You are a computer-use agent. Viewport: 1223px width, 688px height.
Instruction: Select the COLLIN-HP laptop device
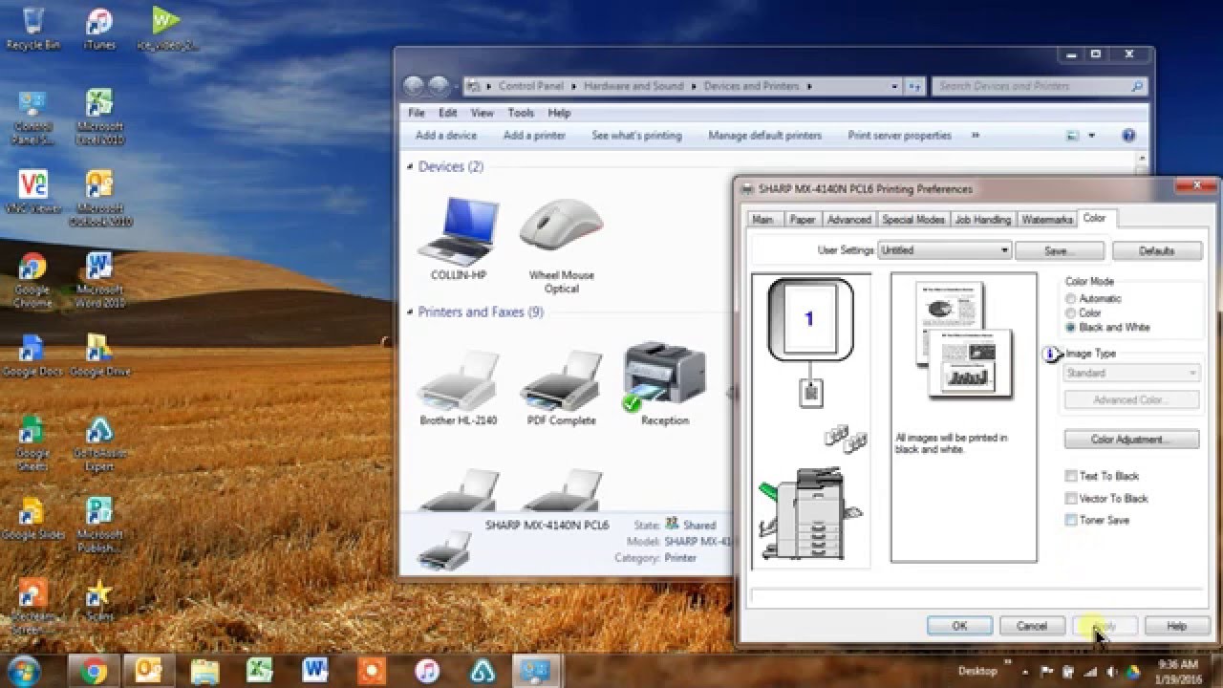tap(459, 239)
